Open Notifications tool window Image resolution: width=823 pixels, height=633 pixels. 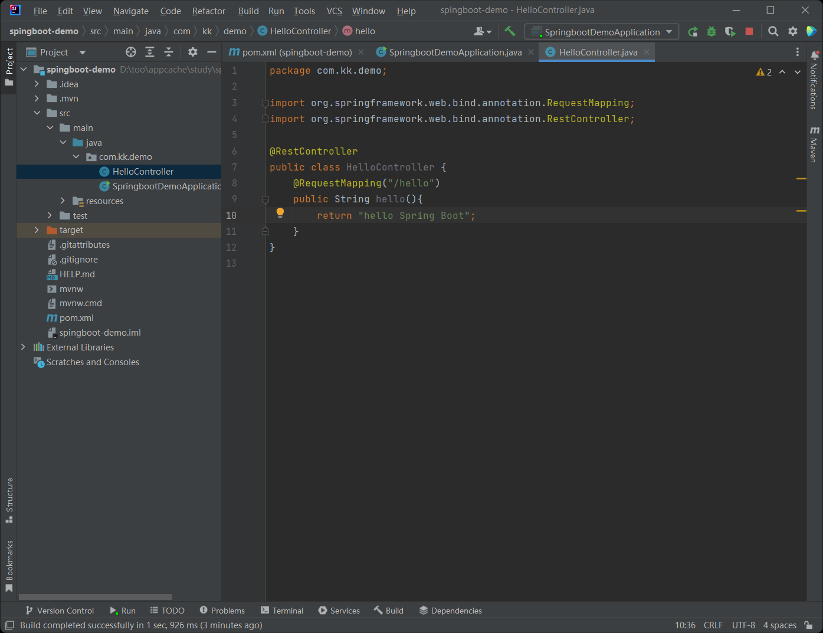[x=814, y=79]
